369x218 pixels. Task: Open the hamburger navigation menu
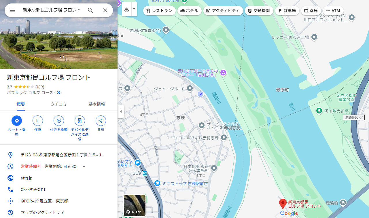(12, 10)
